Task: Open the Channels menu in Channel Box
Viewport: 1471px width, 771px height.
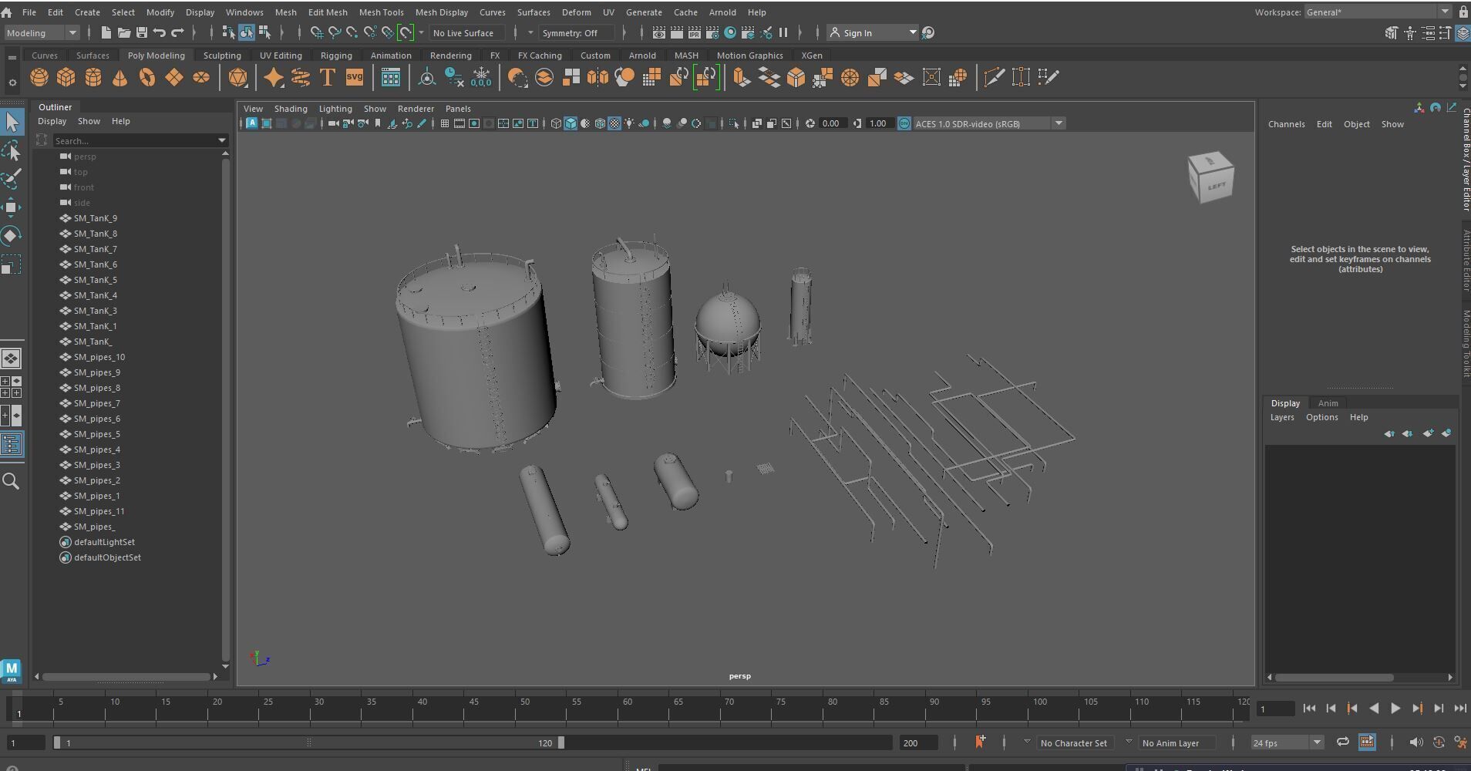Action: click(x=1286, y=124)
